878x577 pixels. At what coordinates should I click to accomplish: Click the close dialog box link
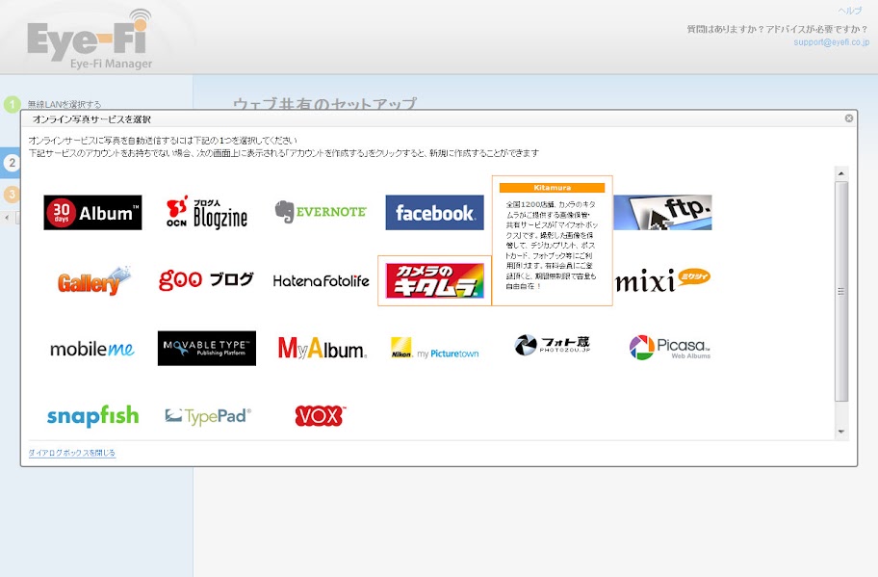pos(72,453)
